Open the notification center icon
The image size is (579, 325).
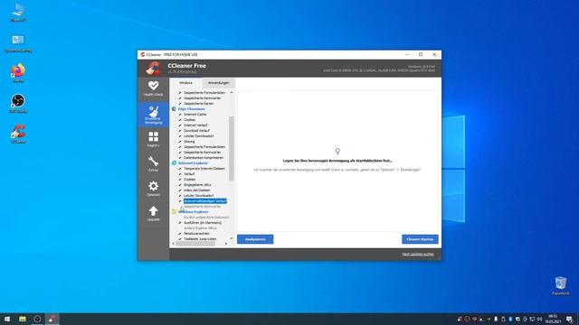569,319
